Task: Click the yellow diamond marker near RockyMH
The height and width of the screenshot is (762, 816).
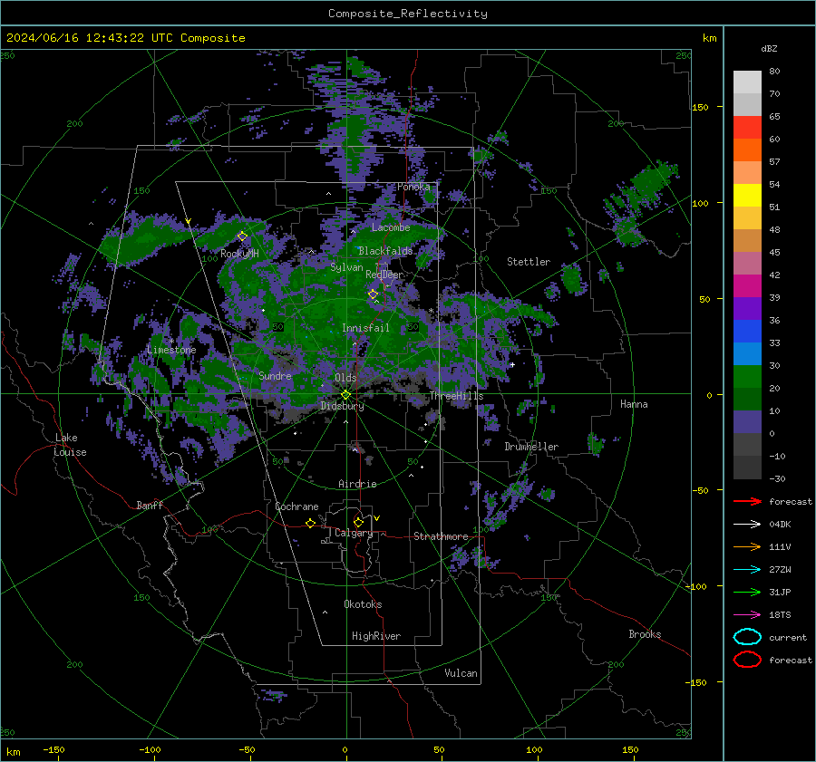Action: click(242, 236)
